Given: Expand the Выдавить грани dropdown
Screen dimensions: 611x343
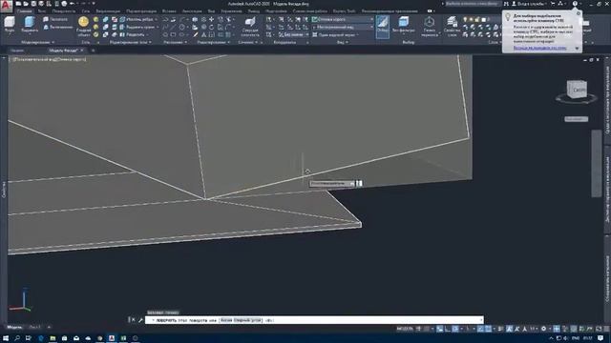Looking at the screenshot, I should (x=158, y=28).
